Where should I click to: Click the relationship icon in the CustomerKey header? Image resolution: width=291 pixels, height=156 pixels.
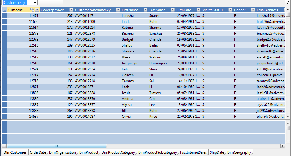click(x=32, y=10)
